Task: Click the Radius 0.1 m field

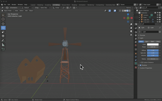Action: click(x=153, y=59)
